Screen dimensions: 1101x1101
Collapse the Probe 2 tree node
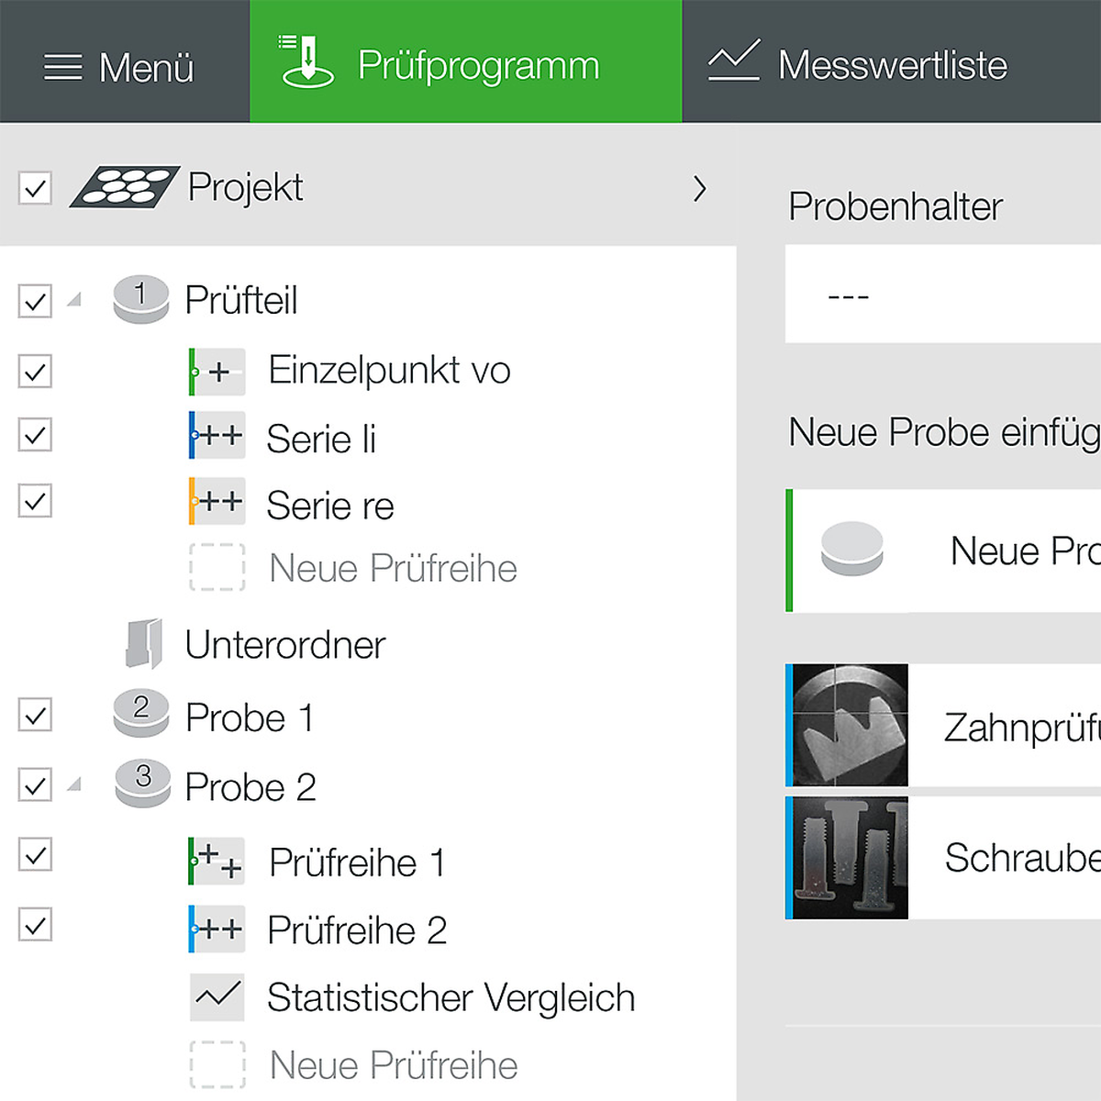pyautogui.click(x=74, y=784)
